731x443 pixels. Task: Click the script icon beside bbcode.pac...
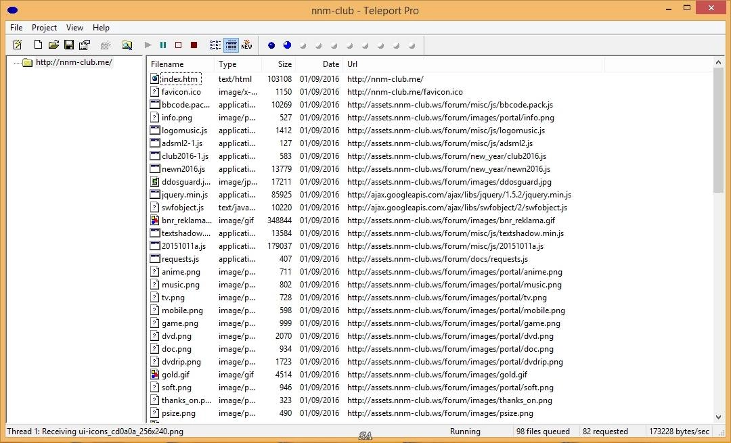coord(155,104)
